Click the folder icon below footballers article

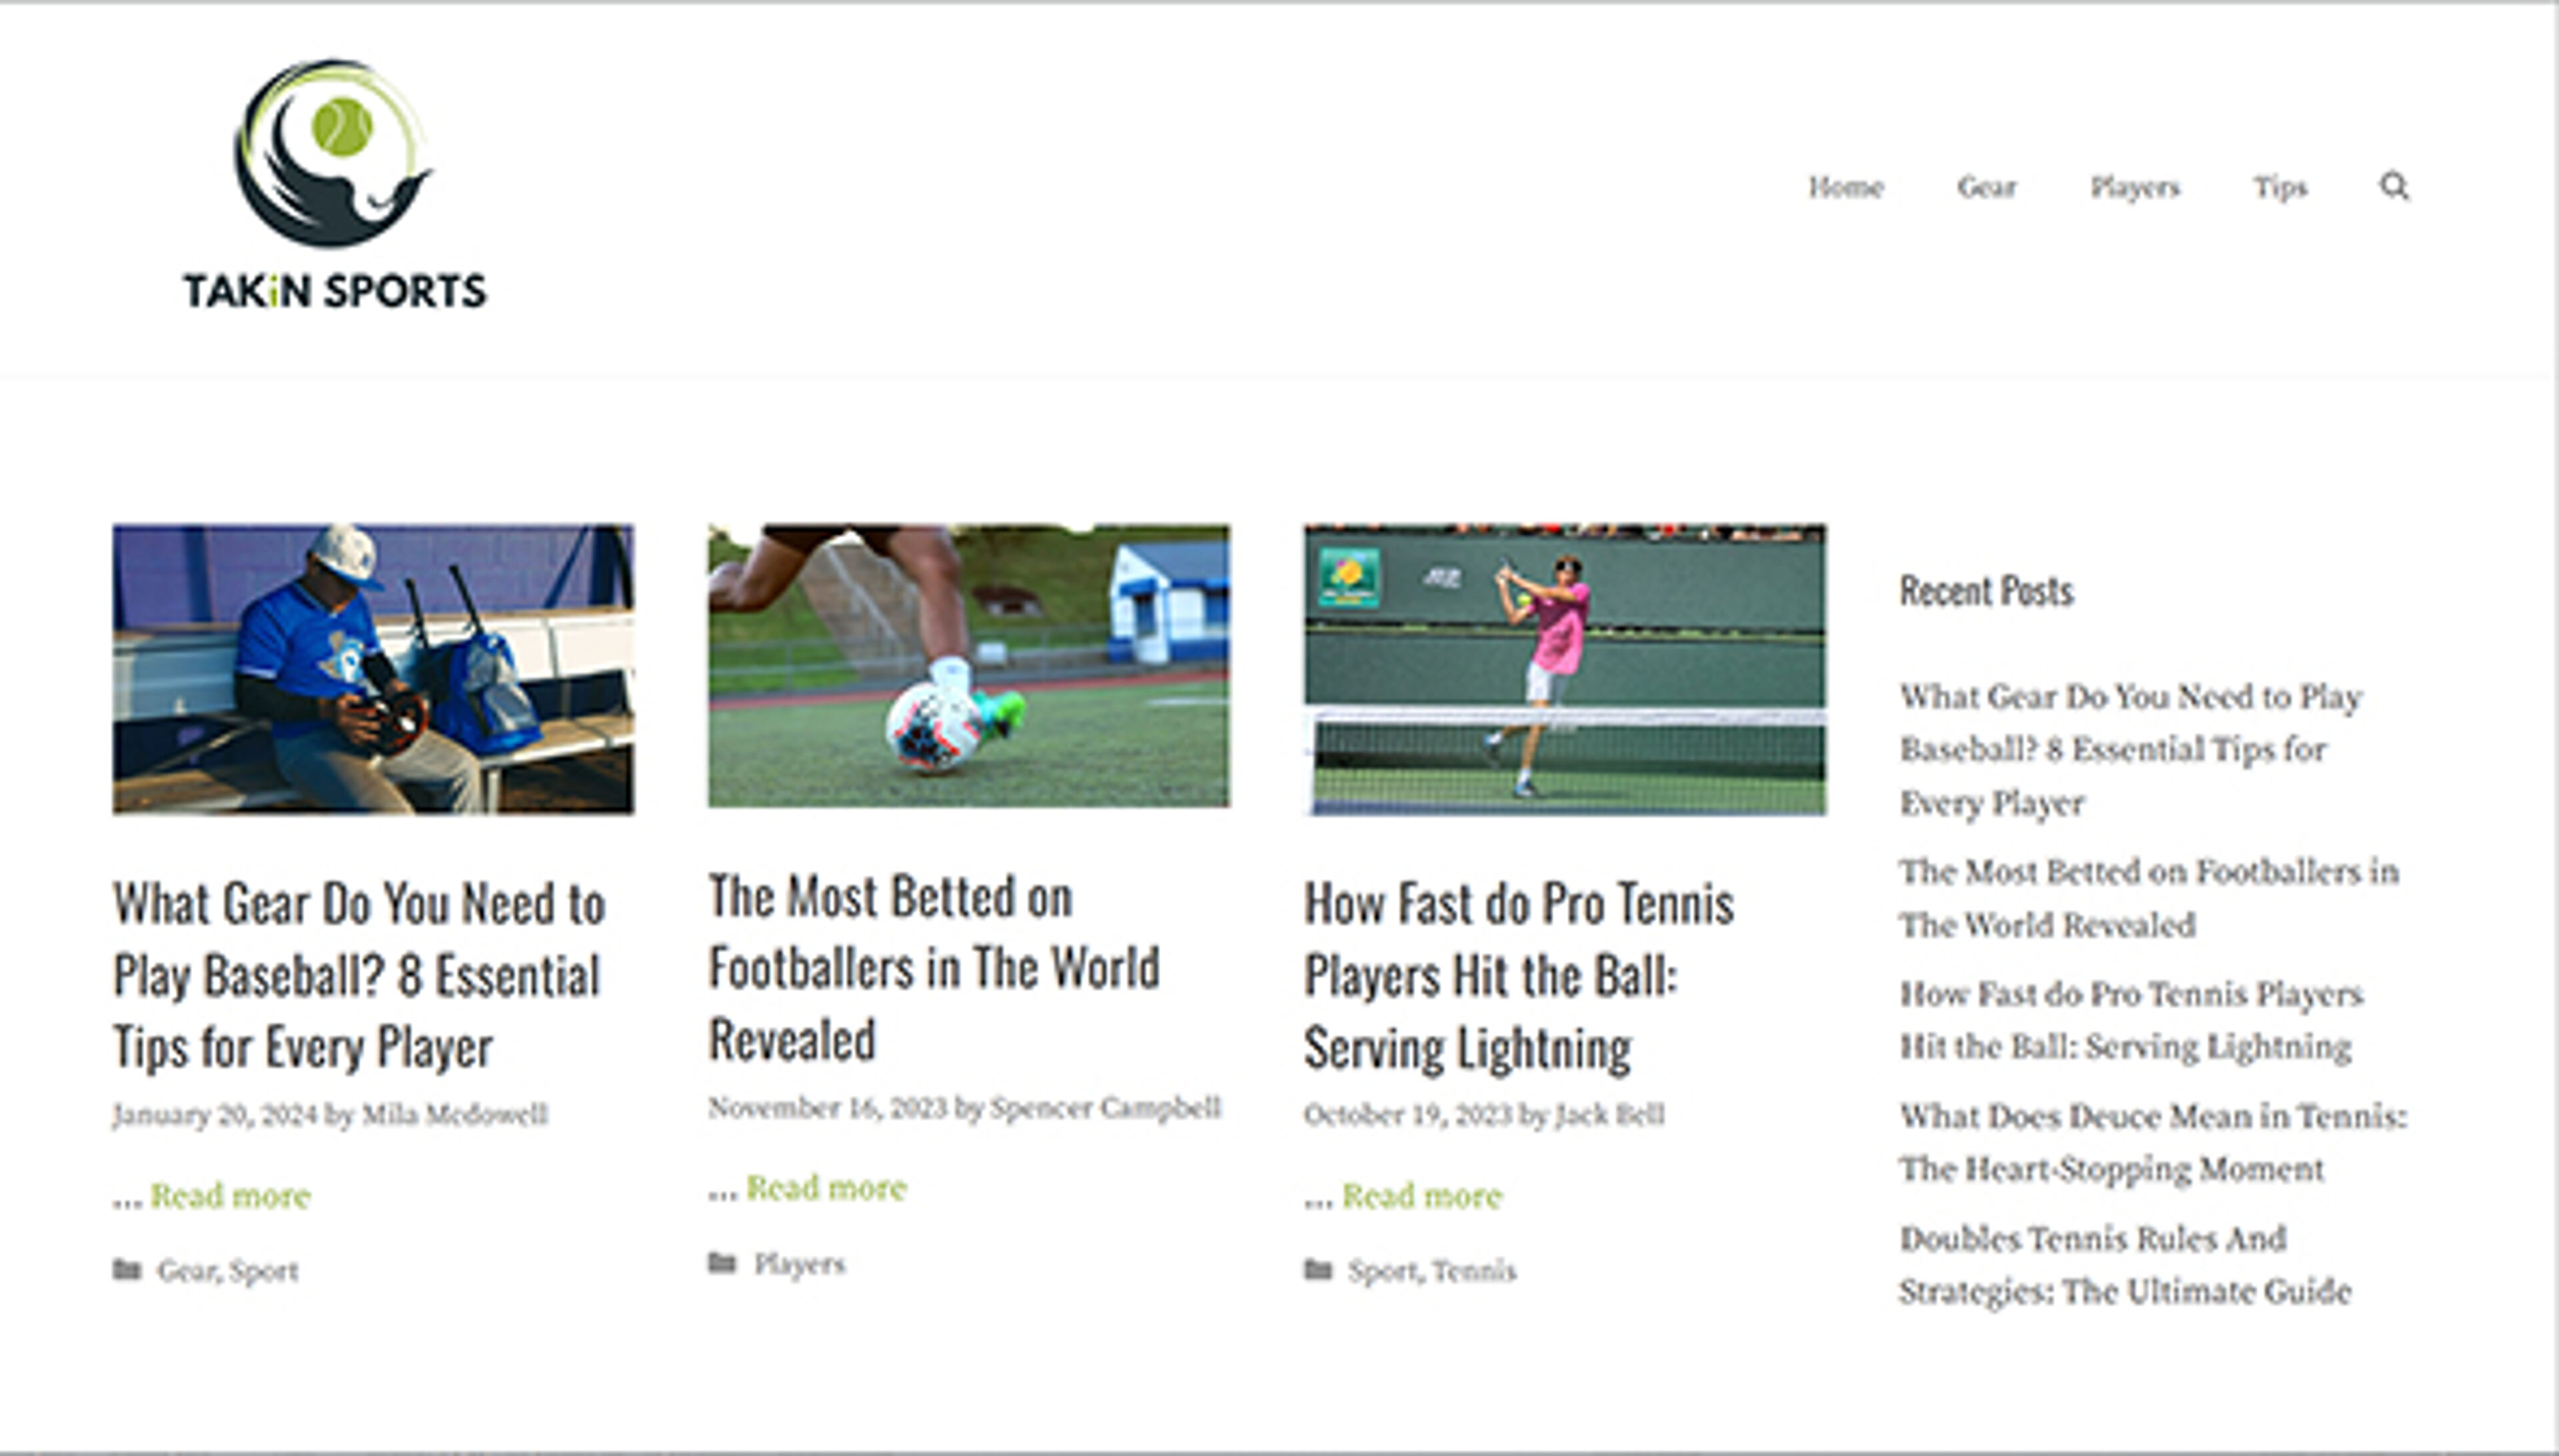(723, 1262)
